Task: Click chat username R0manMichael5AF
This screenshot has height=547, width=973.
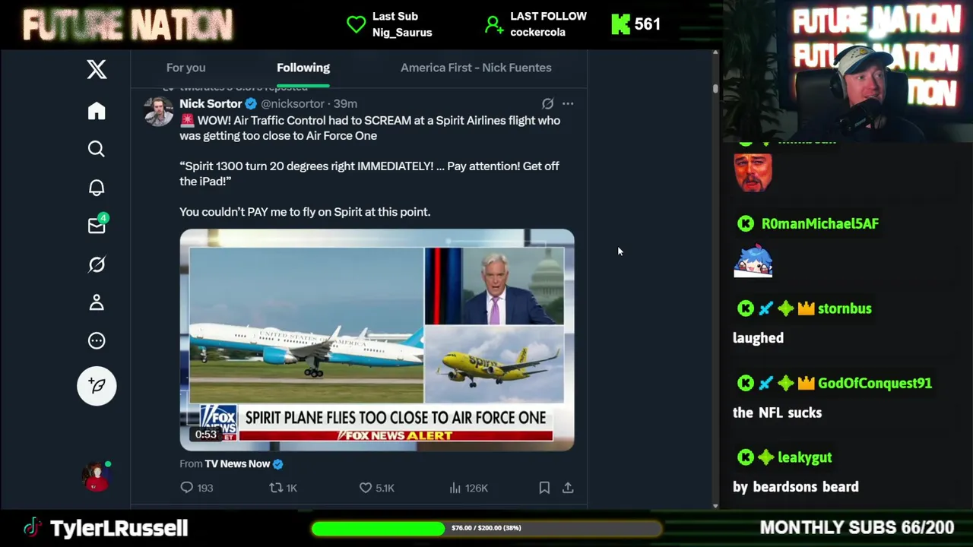Action: pos(820,223)
